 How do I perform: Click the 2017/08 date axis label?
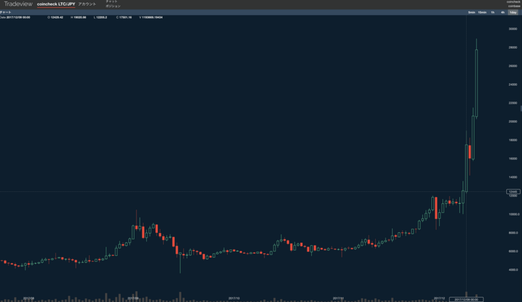pos(29,298)
